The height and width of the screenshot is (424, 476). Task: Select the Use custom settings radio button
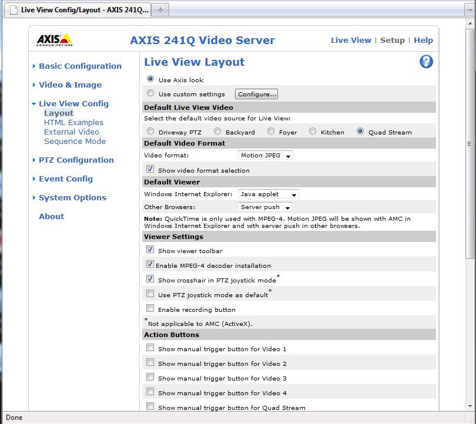pos(150,93)
